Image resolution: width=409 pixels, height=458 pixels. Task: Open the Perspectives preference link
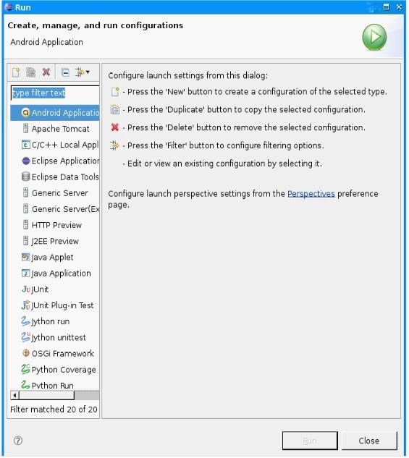pyautogui.click(x=311, y=194)
